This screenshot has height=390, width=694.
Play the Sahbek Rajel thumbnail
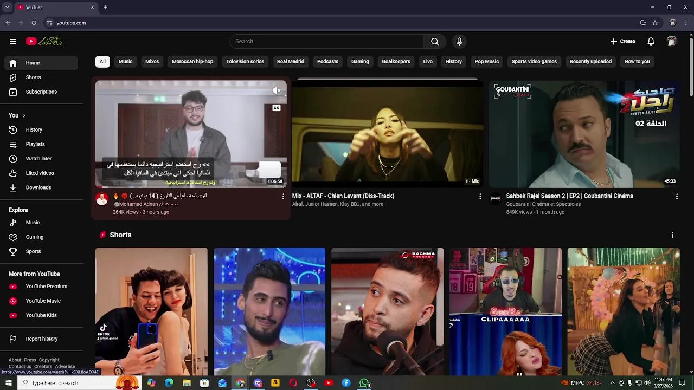click(584, 134)
